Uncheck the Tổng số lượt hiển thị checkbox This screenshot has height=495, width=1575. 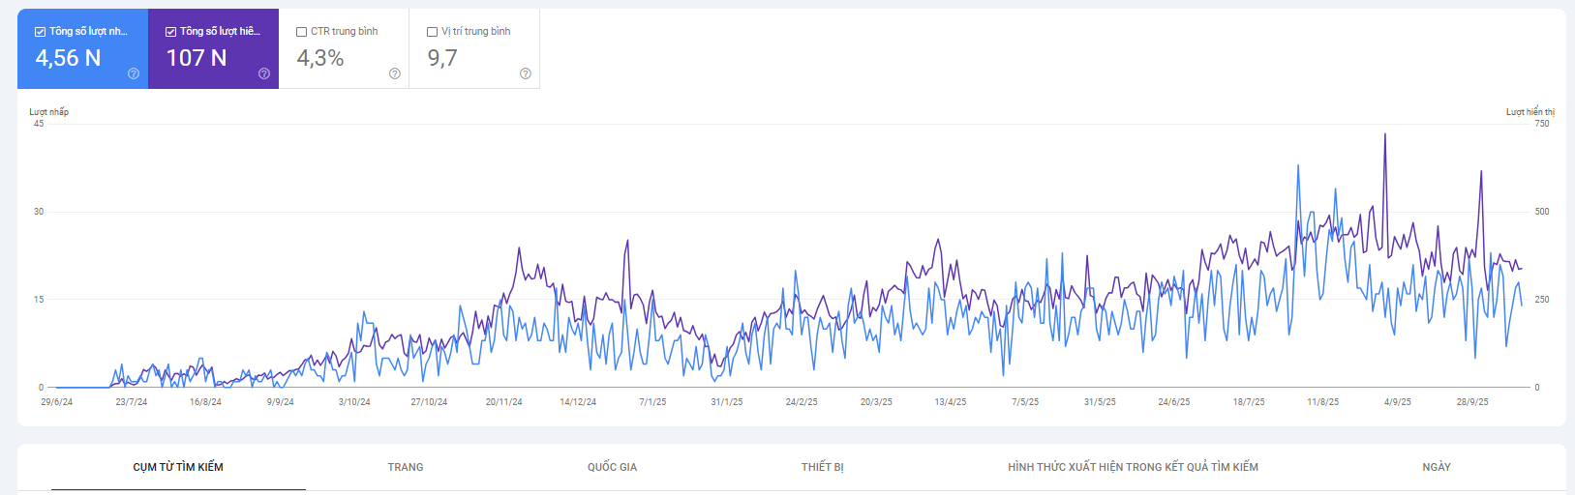(171, 32)
